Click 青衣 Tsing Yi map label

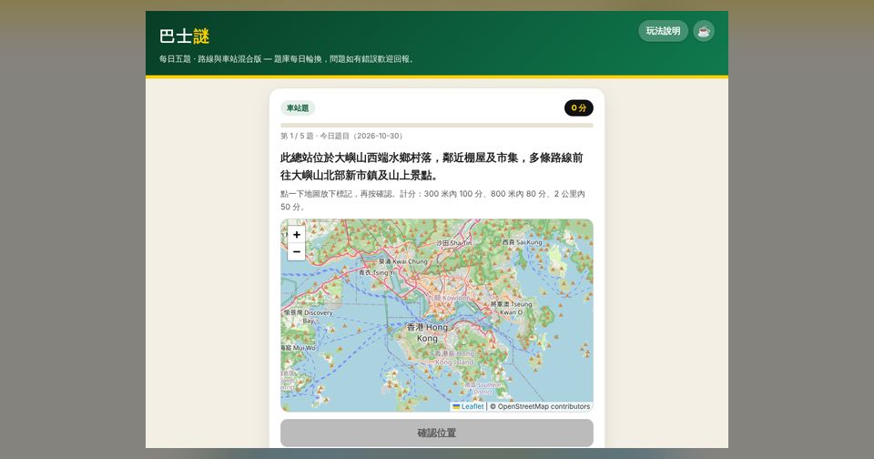pyautogui.click(x=377, y=272)
